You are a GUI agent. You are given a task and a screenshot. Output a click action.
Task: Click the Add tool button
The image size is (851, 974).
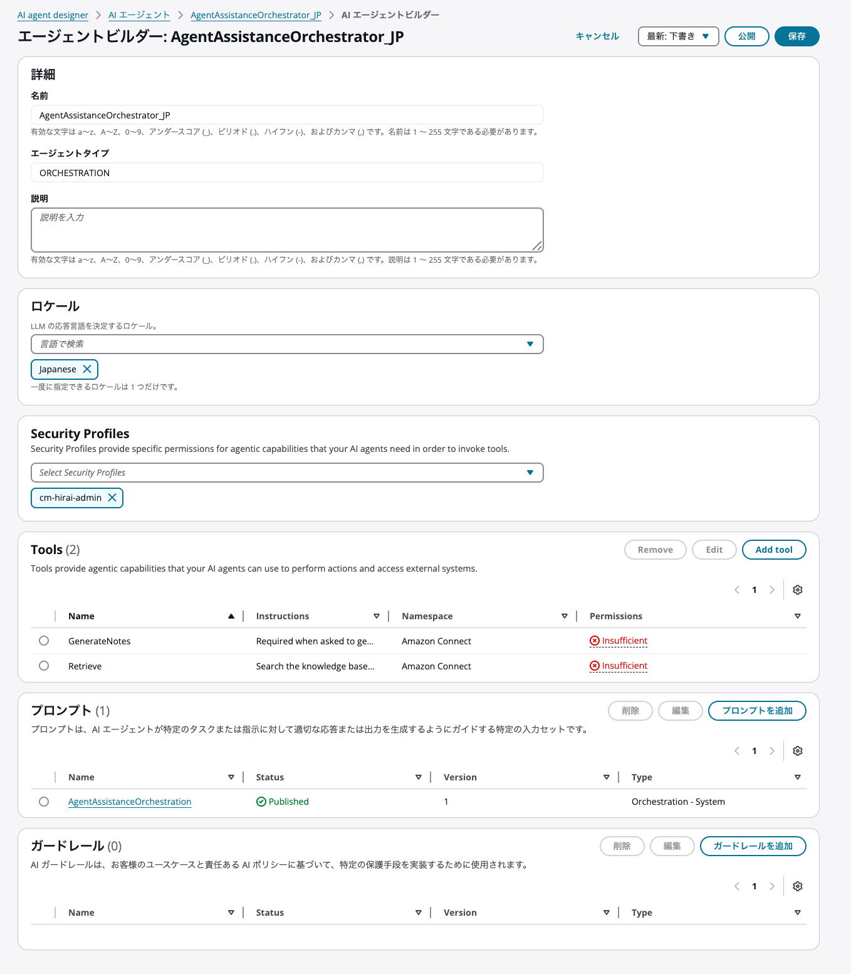click(773, 550)
